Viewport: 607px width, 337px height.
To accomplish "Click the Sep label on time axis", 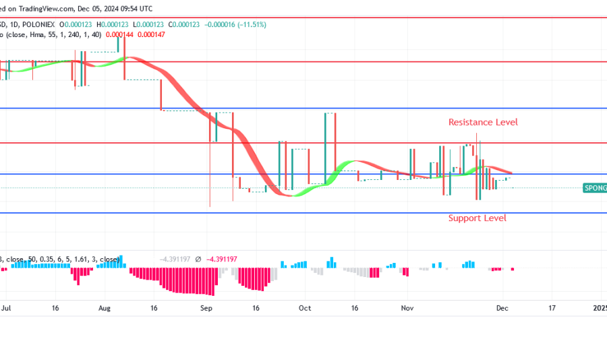I will click(206, 307).
